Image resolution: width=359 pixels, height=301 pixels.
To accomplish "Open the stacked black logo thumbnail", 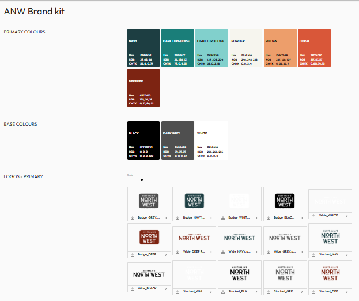I will point(240,274).
